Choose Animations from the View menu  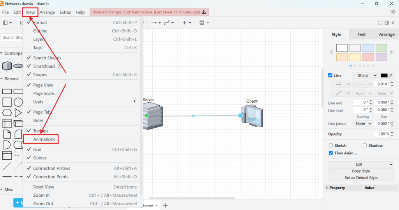(44, 139)
